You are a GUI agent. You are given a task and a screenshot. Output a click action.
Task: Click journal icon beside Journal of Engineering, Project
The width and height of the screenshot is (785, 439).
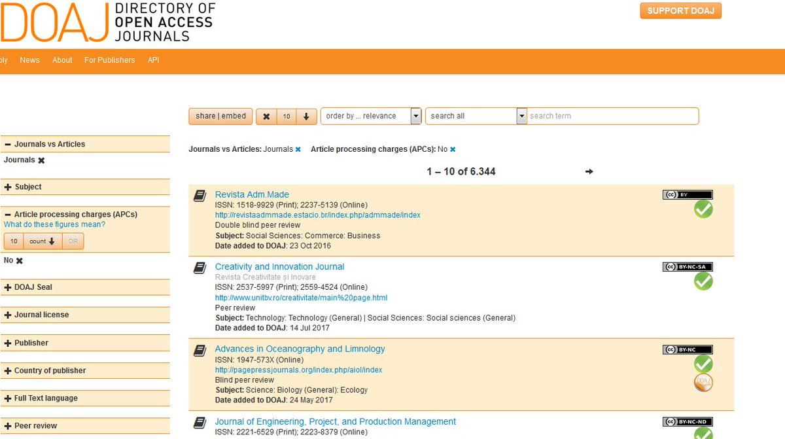[200, 423]
